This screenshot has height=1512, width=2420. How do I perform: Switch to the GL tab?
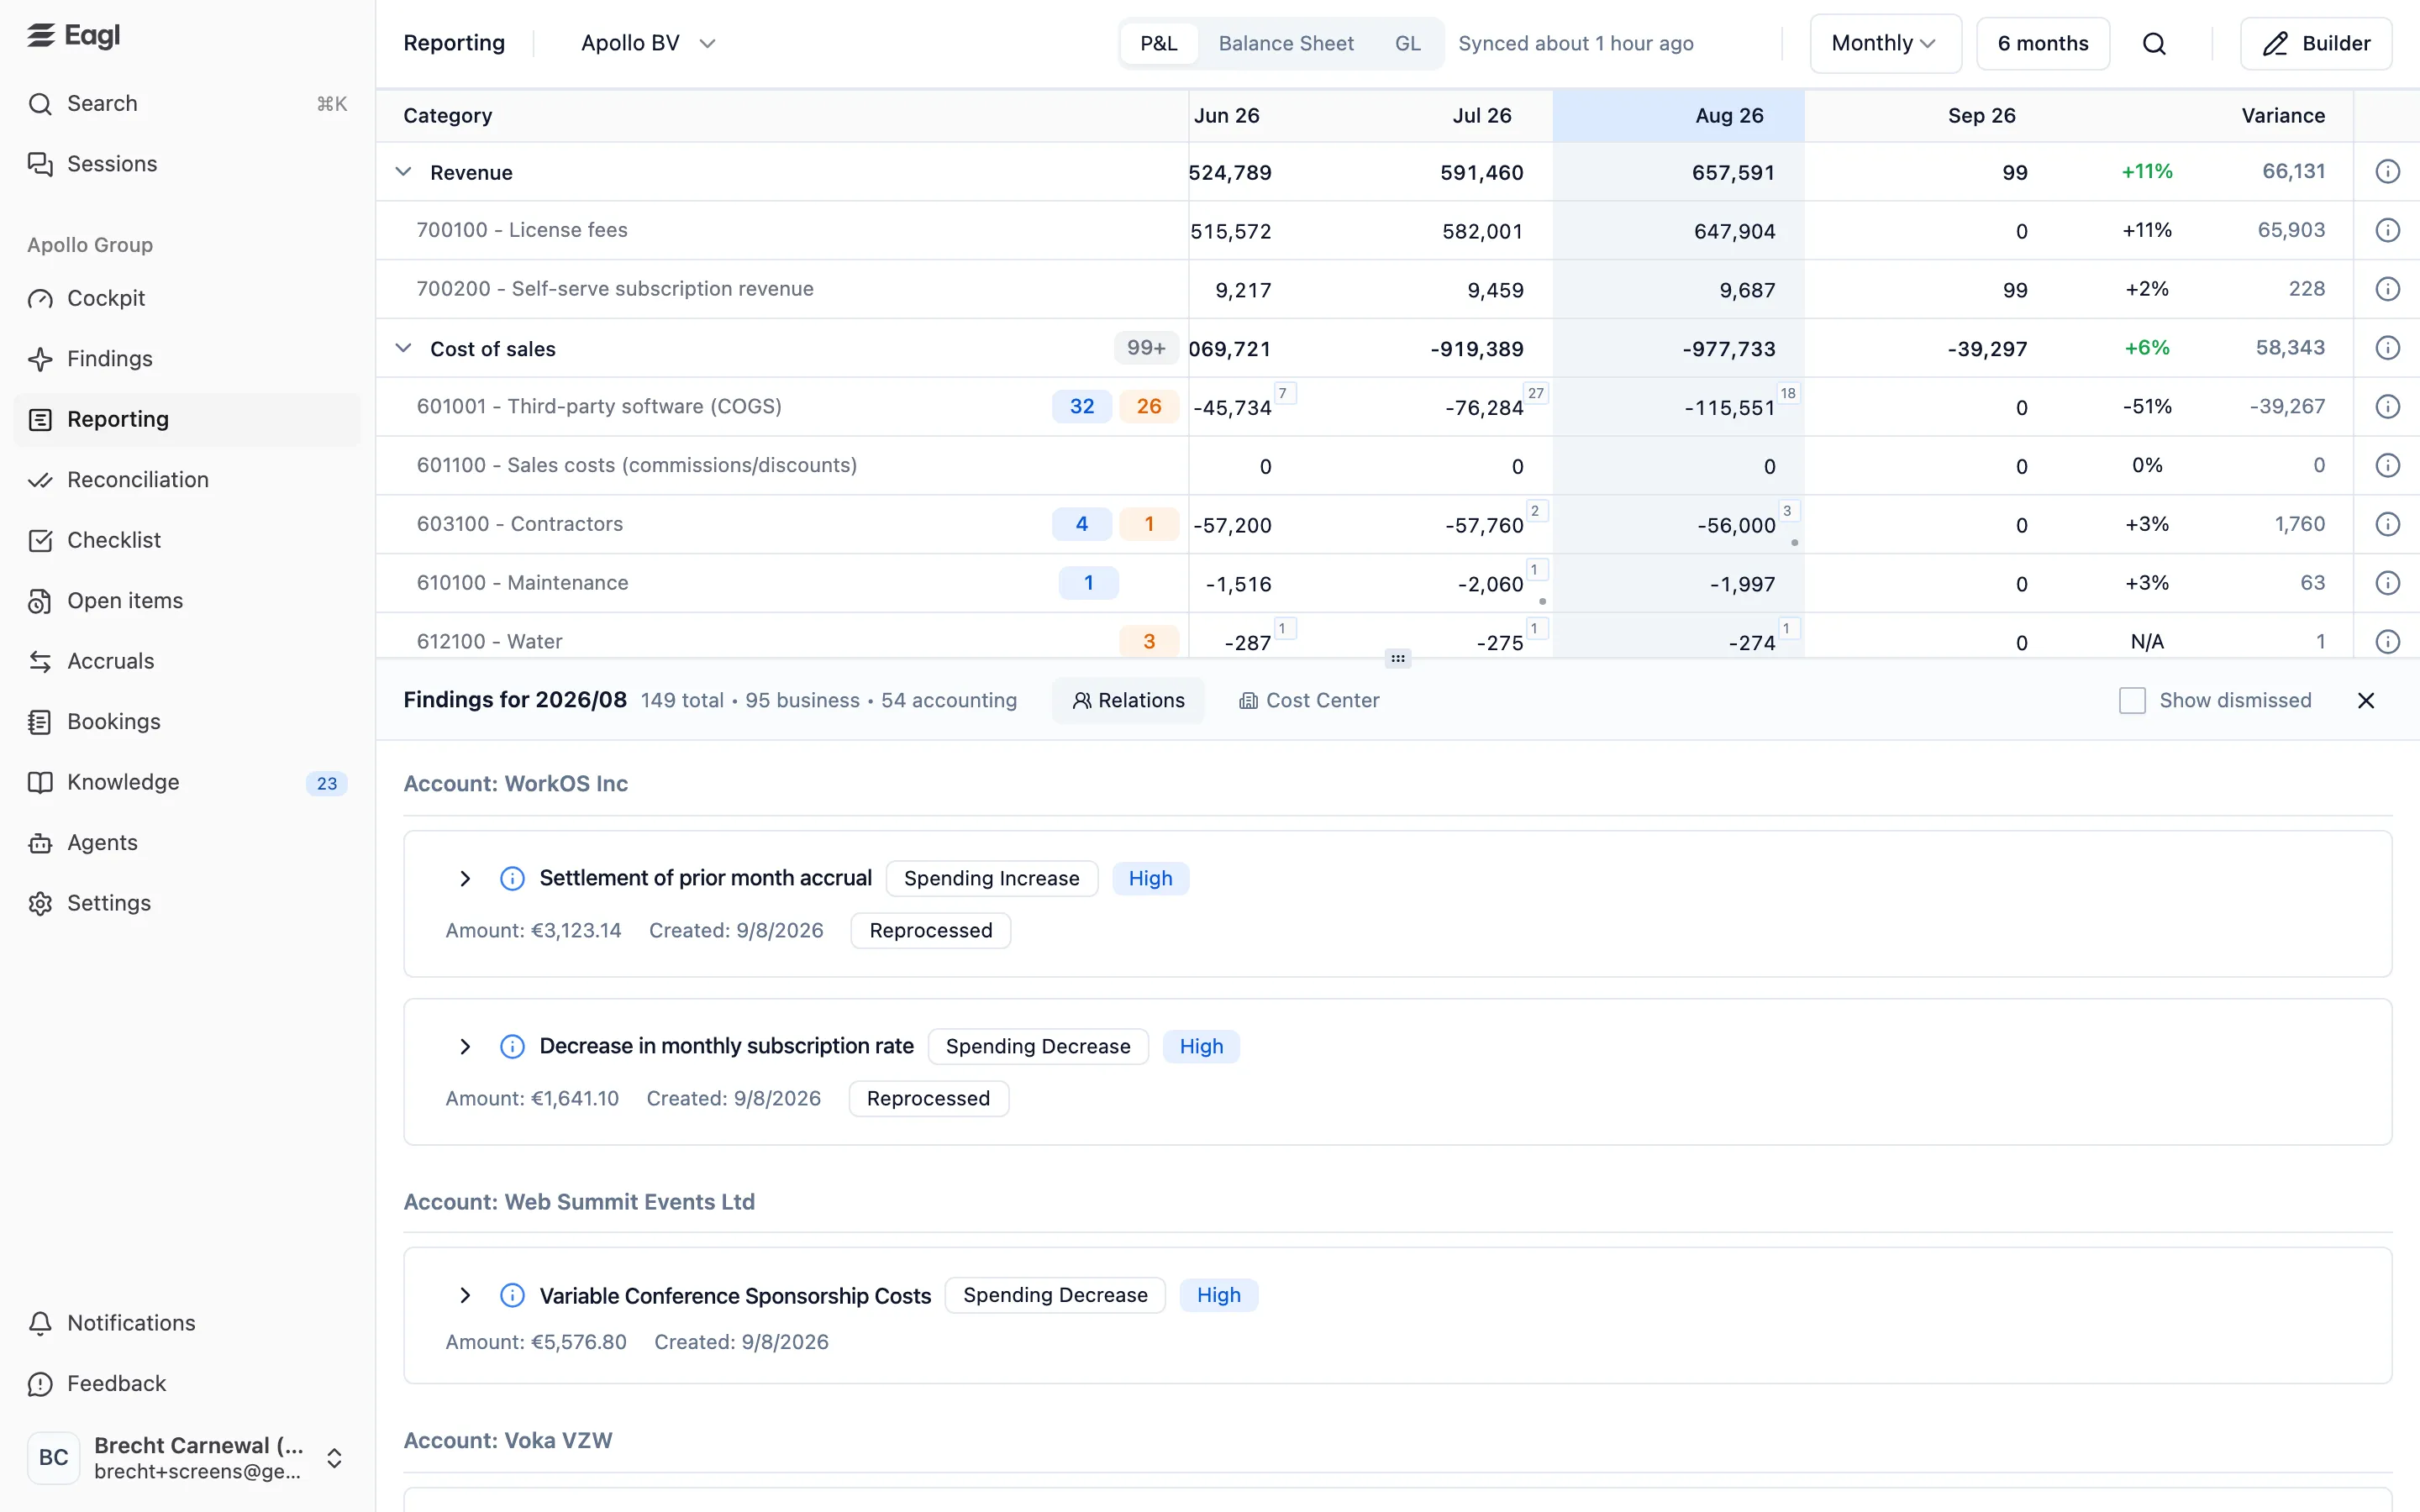pos(1407,44)
